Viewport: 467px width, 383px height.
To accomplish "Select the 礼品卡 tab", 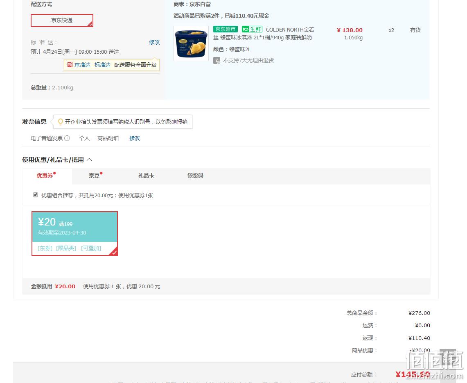I will pyautogui.click(x=146, y=176).
